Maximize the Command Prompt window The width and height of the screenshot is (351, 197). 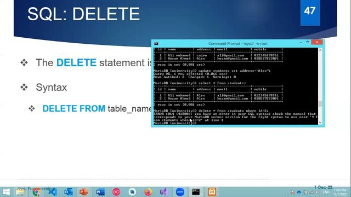(x=308, y=43)
